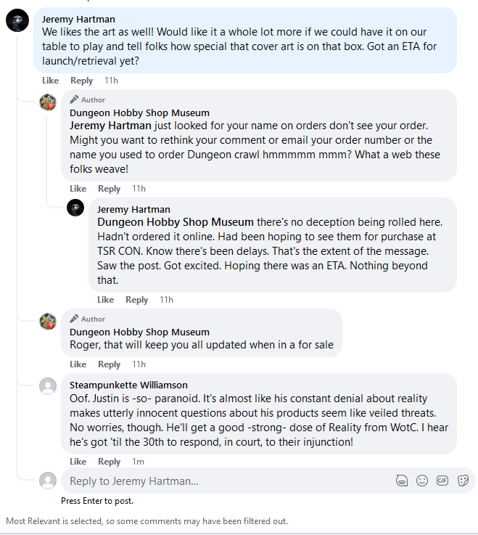478x535 pixels.
Task: Open the avatar sticker picker in reply box
Action: pyautogui.click(x=402, y=481)
